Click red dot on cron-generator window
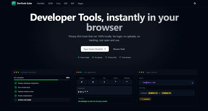The width and height of the screenshot is (208, 111). click(x=77, y=72)
